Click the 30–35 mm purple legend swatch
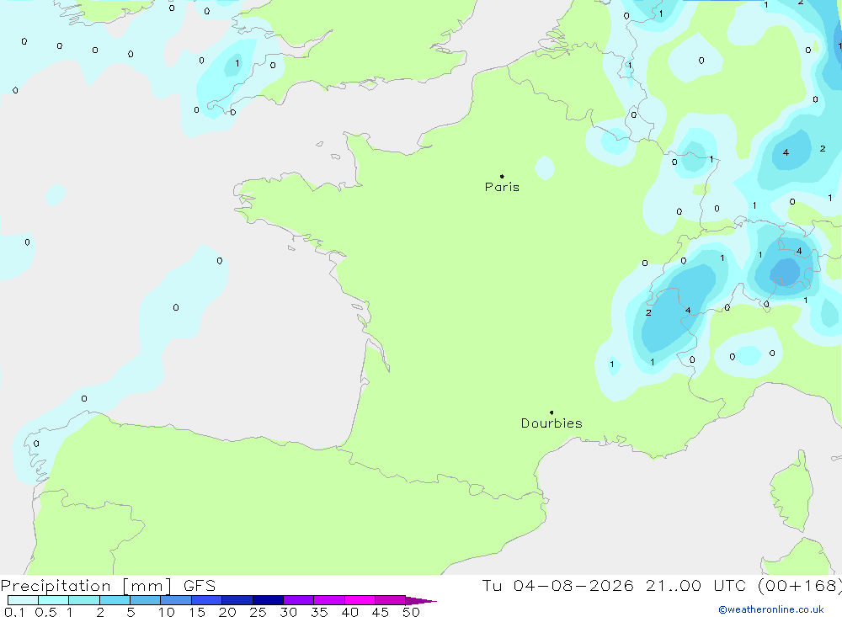Viewport: 842px width, 617px height. 298,600
